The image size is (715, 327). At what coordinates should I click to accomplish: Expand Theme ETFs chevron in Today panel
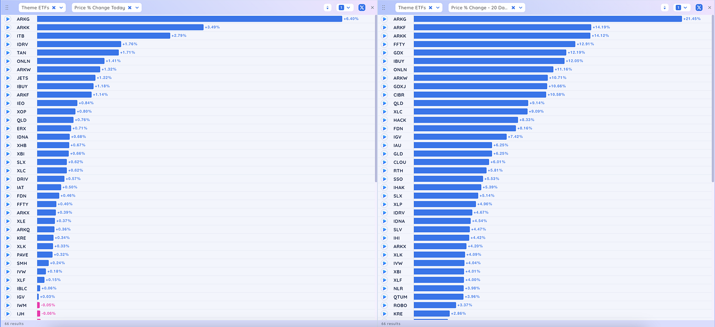[x=61, y=8]
